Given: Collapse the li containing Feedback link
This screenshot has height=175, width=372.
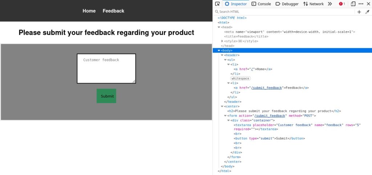Looking at the screenshot, I should [x=229, y=83].
